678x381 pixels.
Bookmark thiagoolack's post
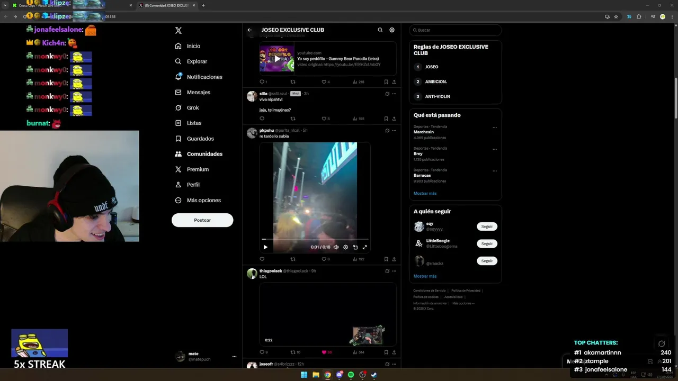(386, 352)
